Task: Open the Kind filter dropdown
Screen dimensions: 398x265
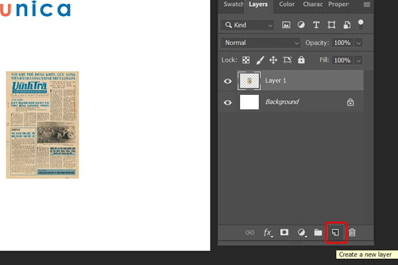Action: pos(247,25)
